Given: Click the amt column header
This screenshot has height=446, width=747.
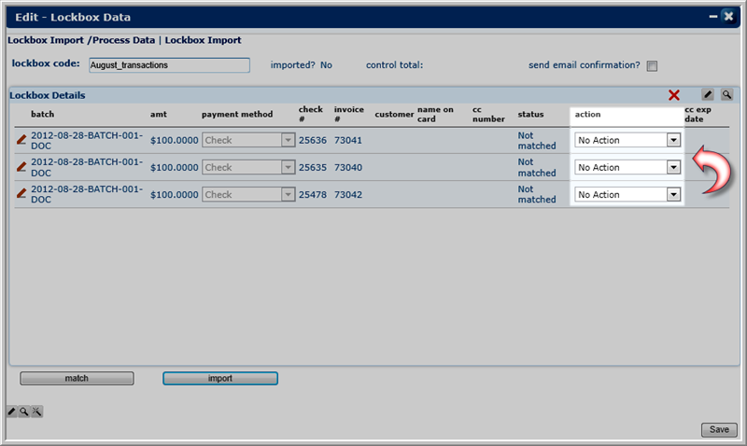Looking at the screenshot, I should point(159,114).
